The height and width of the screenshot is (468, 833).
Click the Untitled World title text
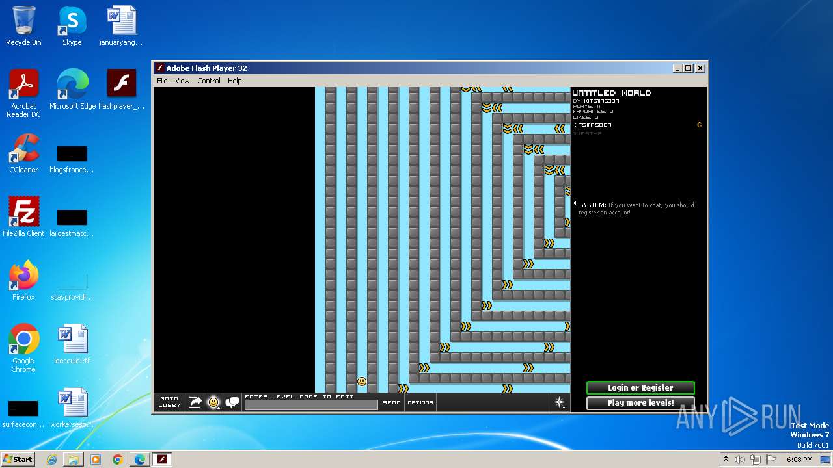click(612, 93)
